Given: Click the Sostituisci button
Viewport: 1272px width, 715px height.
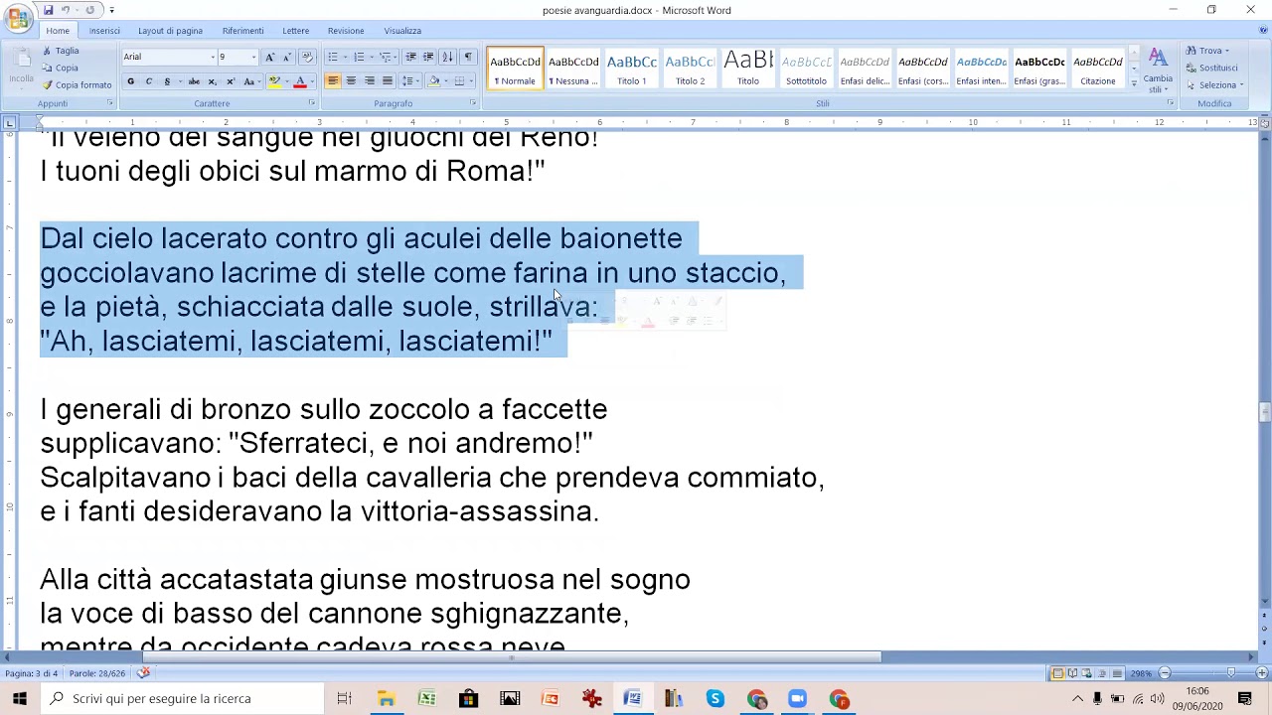Looking at the screenshot, I should [1211, 68].
